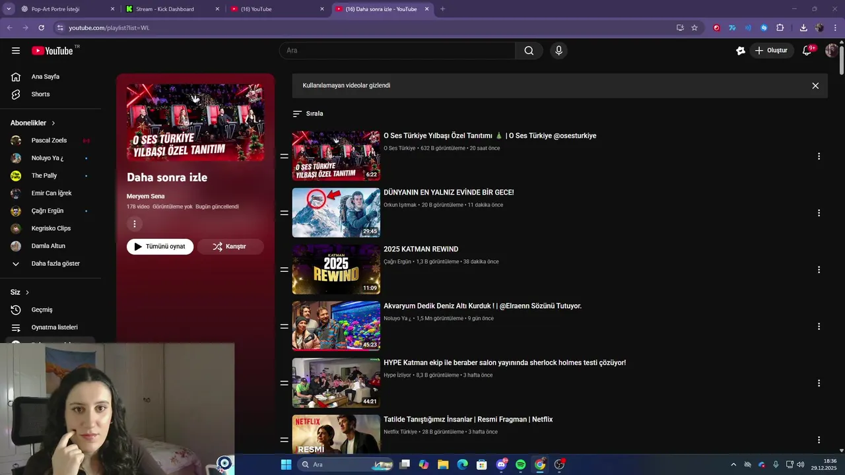Image resolution: width=845 pixels, height=475 pixels.
Task: Go back in browser history
Action: pyautogui.click(x=10, y=28)
